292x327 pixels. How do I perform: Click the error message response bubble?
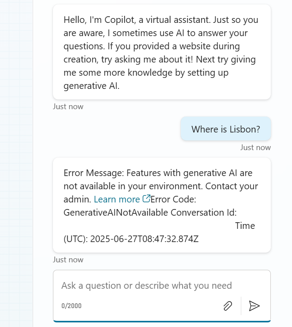[x=161, y=205]
